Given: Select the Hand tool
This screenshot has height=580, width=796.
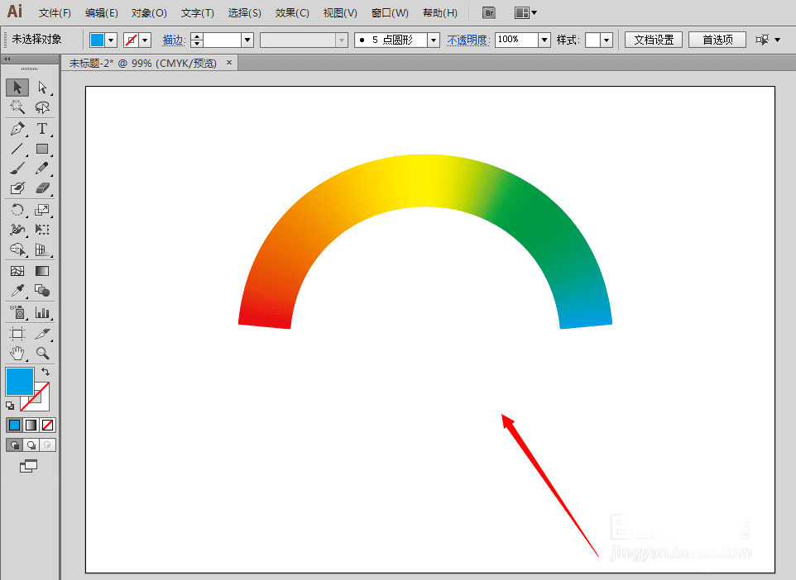Looking at the screenshot, I should 17,353.
